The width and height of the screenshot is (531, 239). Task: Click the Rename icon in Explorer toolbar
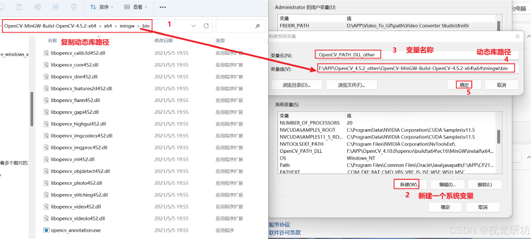(38, 7)
